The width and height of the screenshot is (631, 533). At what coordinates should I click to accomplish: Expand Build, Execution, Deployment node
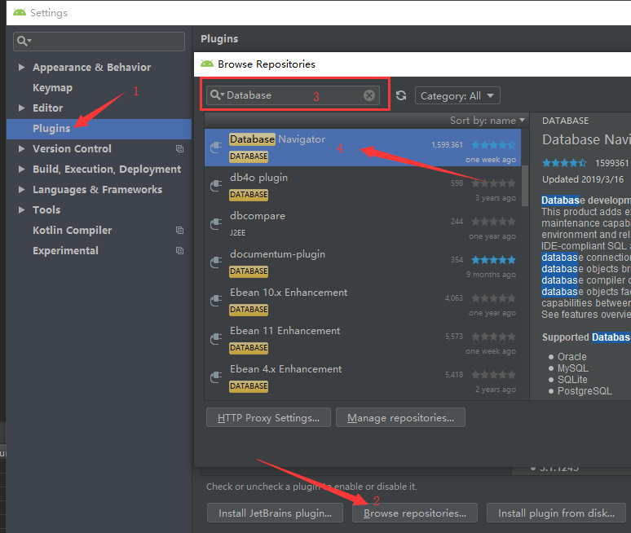22,169
